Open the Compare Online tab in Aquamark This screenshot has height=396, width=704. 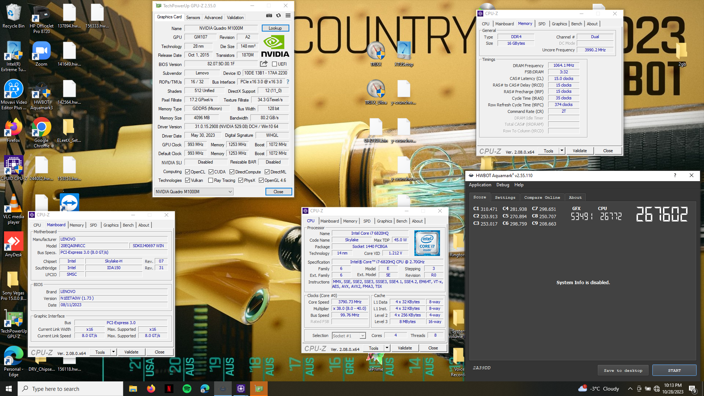pyautogui.click(x=542, y=197)
